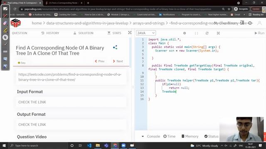This screenshot has width=266, height=149.
Task: Collapse the Console panel arrow
Action: click(143, 136)
